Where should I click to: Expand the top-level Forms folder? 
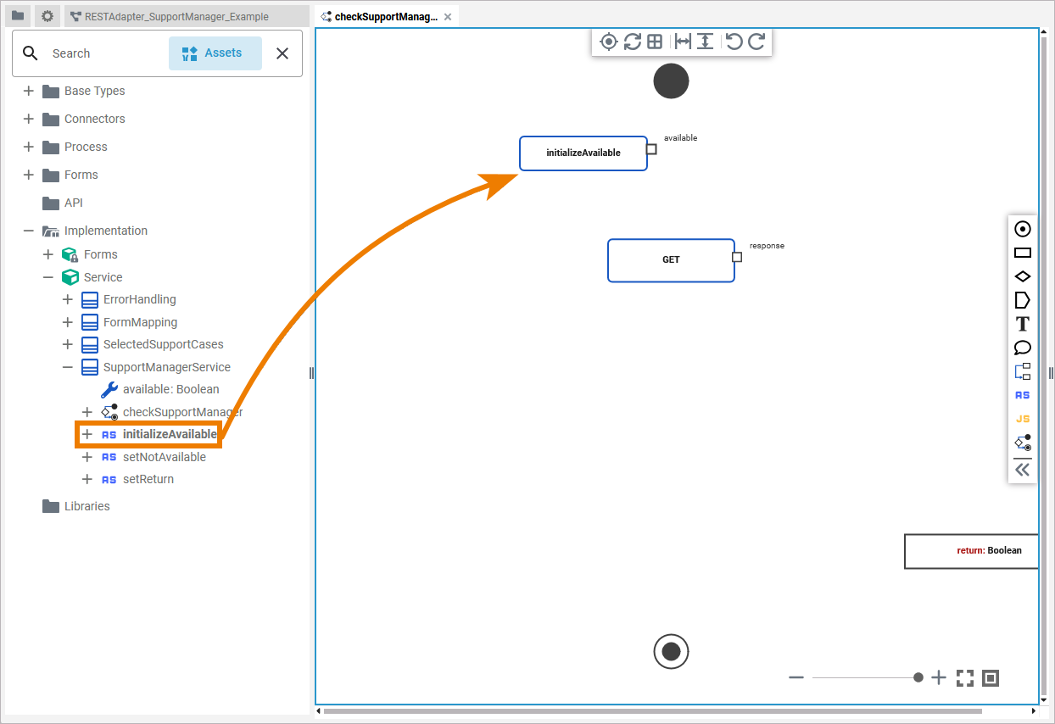coord(29,175)
